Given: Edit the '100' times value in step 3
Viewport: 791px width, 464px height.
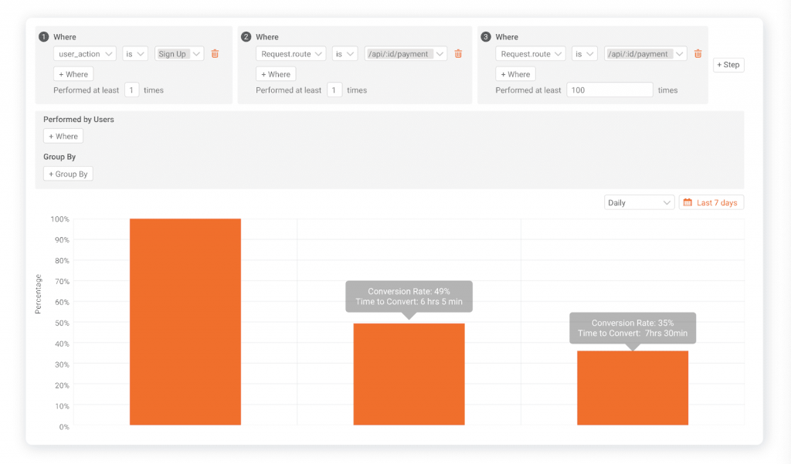Looking at the screenshot, I should pyautogui.click(x=609, y=89).
